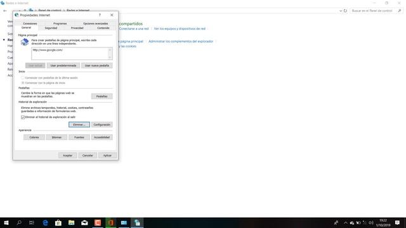Click Aplicar button
This screenshot has height=228, width=406.
107,155
